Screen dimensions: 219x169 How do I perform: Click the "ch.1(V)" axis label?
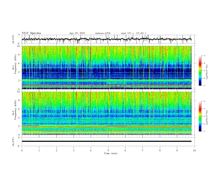pos(13,39)
